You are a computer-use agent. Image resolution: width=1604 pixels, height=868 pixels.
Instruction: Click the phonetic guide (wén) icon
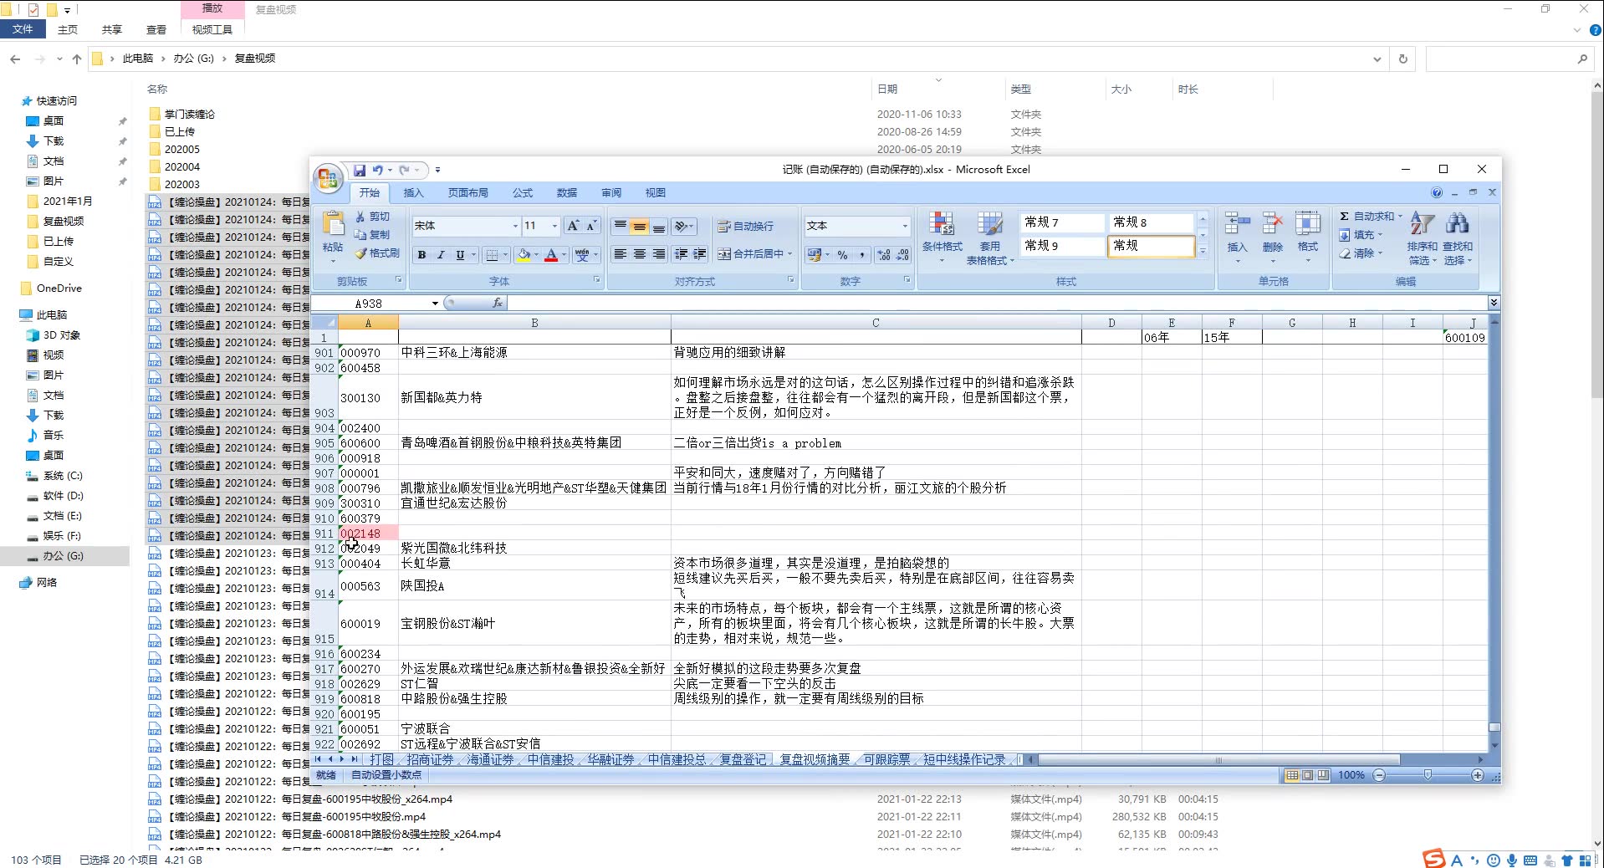point(582,254)
